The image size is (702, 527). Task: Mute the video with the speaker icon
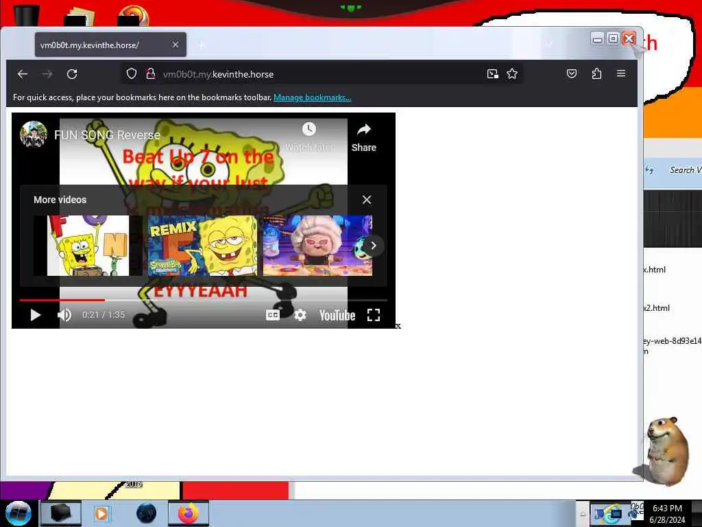[x=64, y=315]
